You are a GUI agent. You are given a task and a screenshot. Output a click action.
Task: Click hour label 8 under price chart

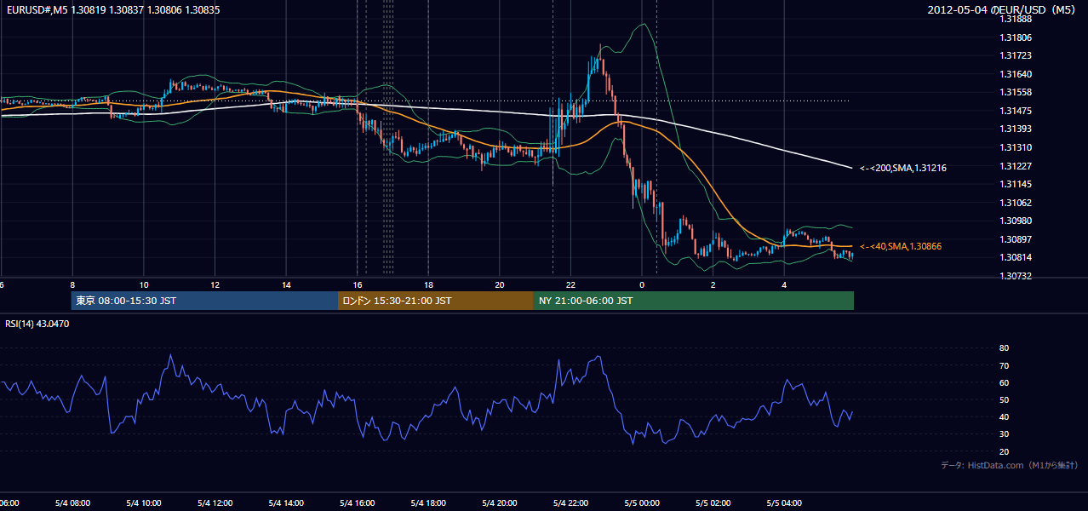(x=72, y=284)
